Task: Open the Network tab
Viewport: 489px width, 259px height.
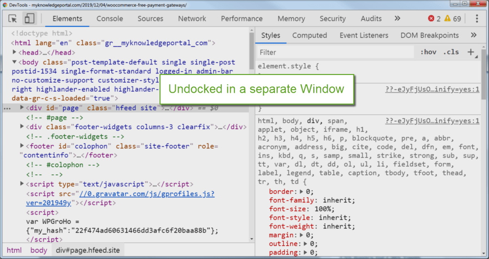Action: click(x=192, y=19)
